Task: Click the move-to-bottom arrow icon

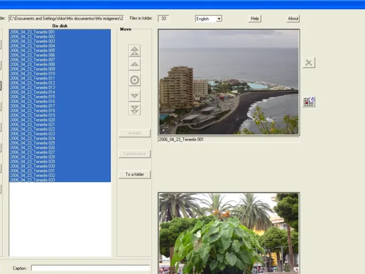Action: coord(135,110)
